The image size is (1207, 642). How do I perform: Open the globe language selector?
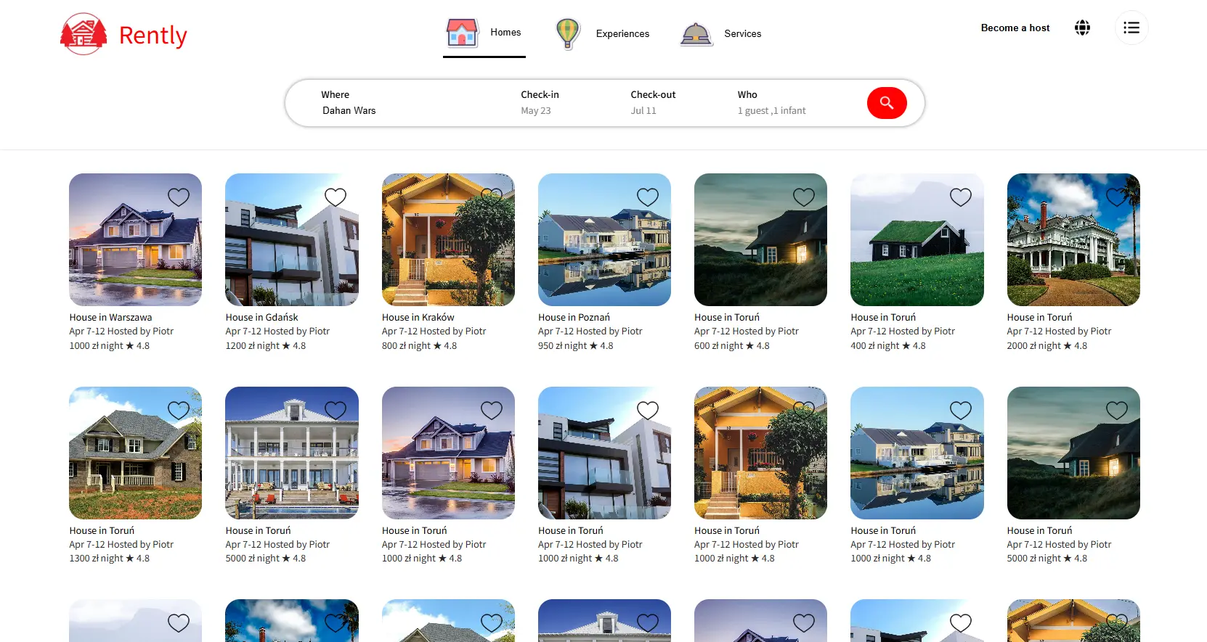point(1082,28)
